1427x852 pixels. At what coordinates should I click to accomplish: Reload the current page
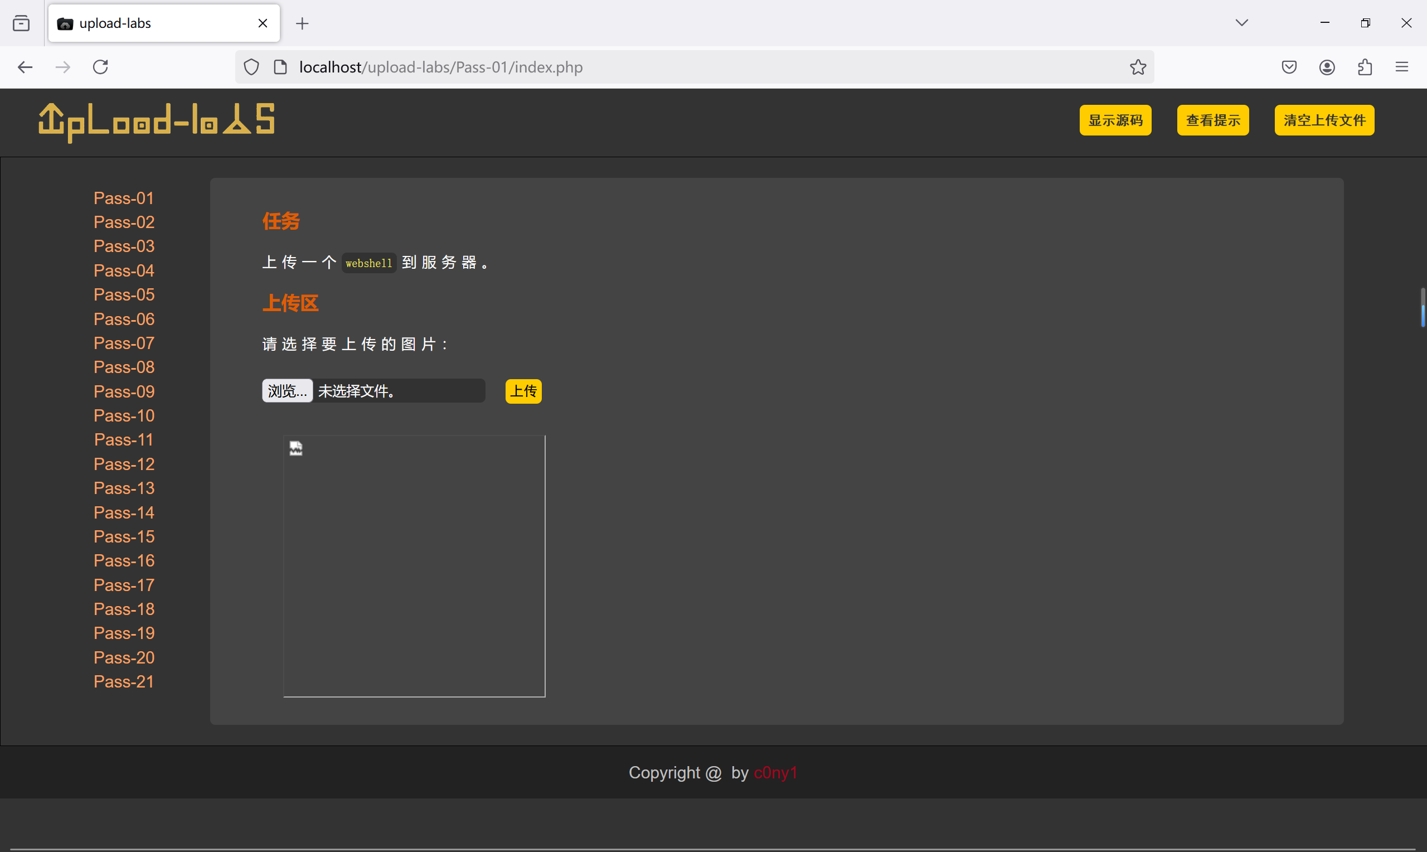(x=100, y=67)
